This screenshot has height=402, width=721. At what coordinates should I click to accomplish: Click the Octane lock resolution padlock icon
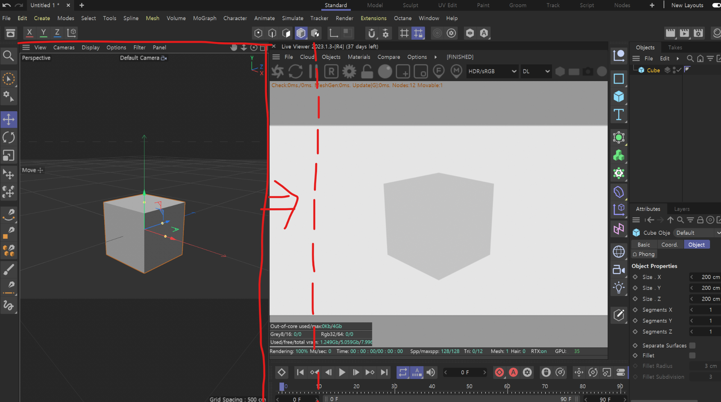367,72
